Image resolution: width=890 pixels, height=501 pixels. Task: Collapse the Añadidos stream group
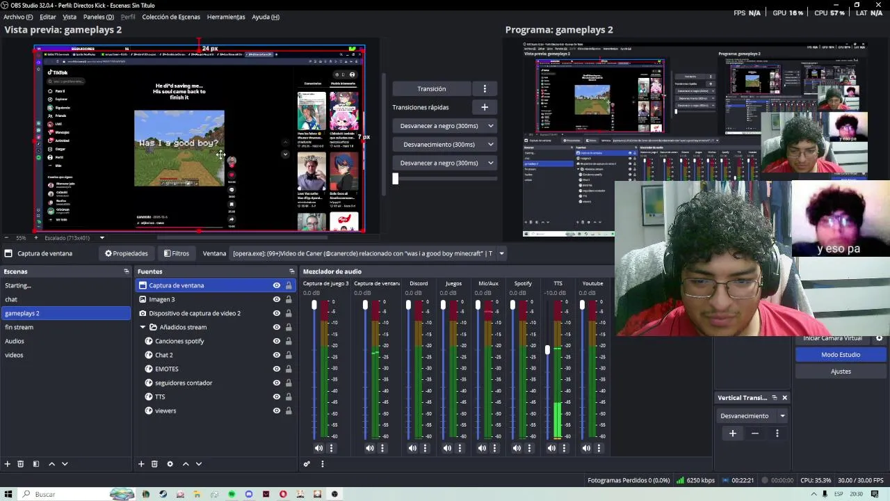click(x=143, y=327)
